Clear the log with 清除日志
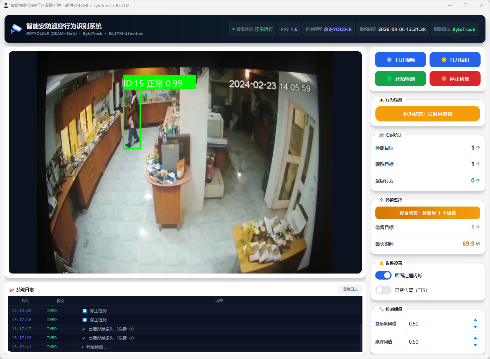 (x=350, y=289)
